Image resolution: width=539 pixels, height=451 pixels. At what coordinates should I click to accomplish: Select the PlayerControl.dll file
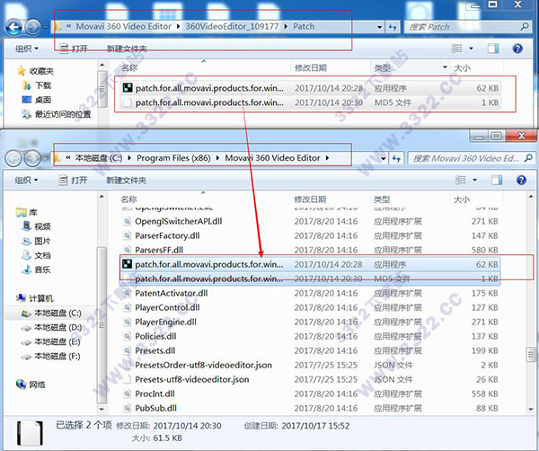[x=310, y=307]
